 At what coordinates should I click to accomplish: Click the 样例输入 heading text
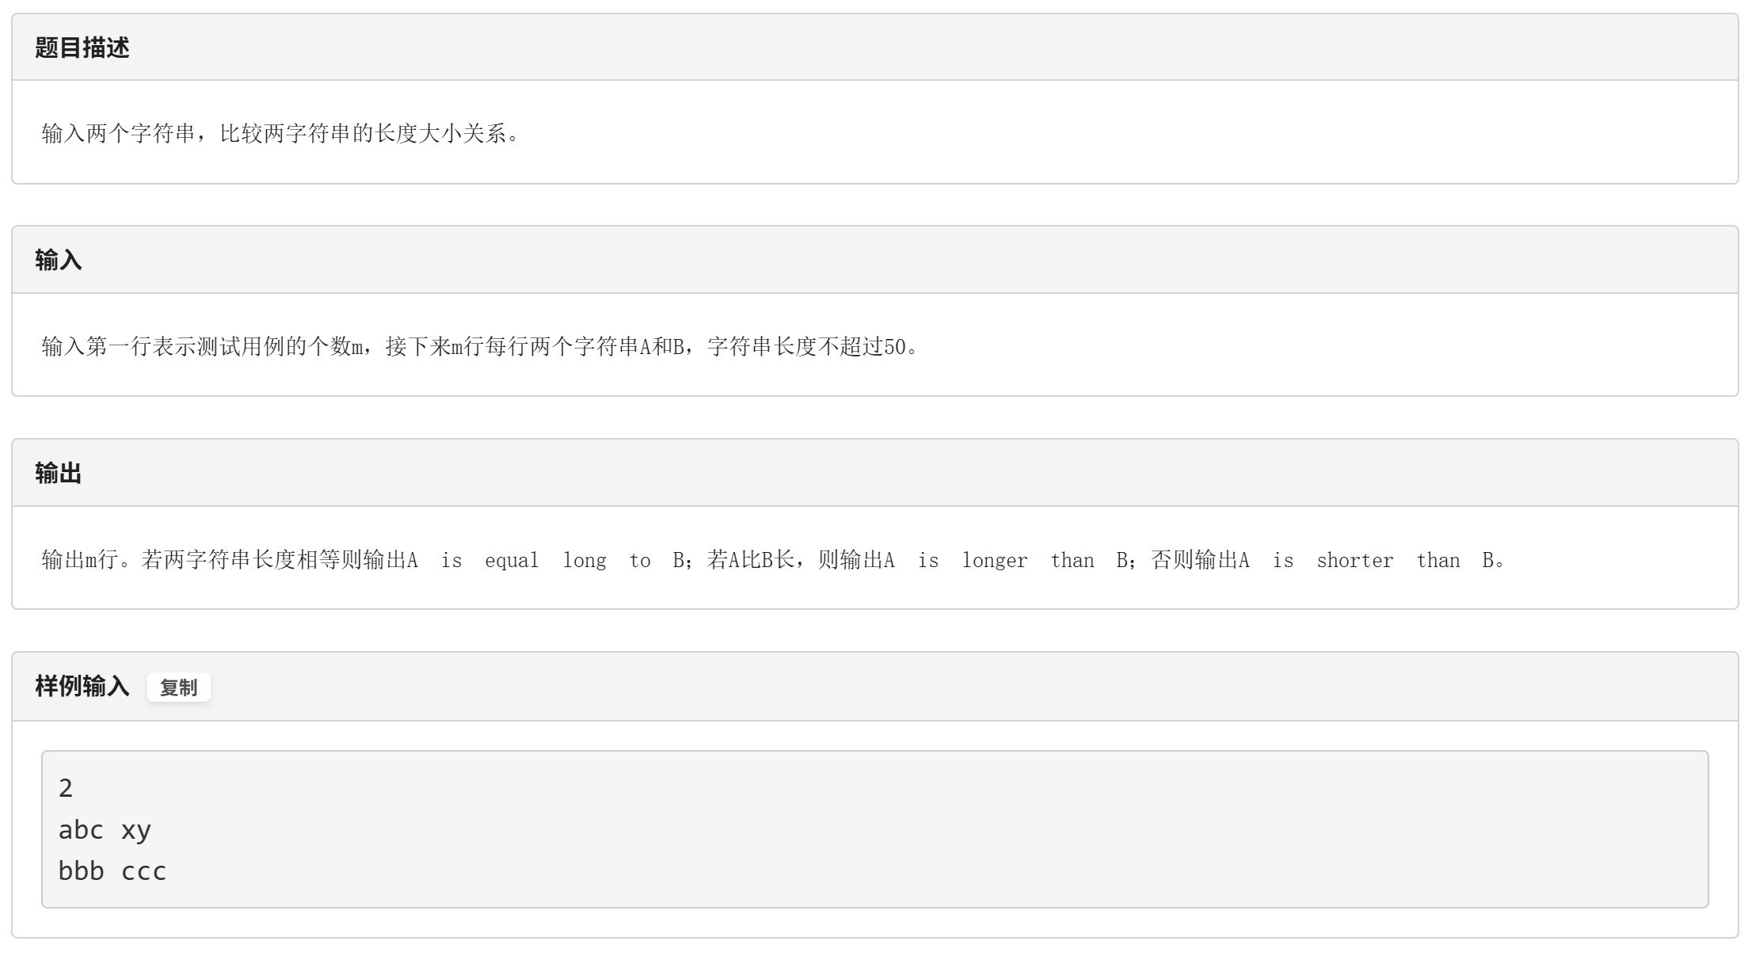pos(82,686)
